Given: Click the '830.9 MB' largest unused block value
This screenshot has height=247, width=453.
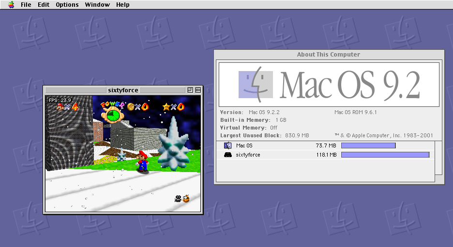Looking at the screenshot, I should tap(297, 136).
